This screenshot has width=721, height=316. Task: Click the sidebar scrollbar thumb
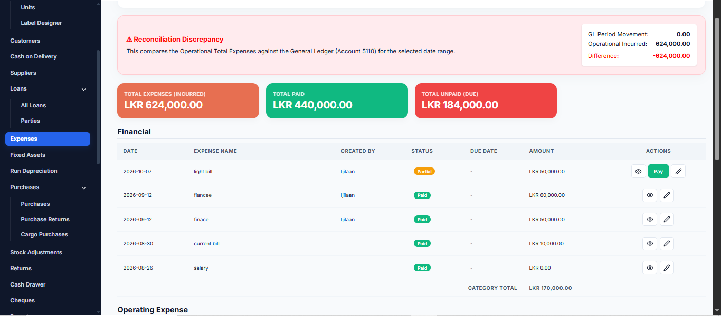click(x=98, y=107)
